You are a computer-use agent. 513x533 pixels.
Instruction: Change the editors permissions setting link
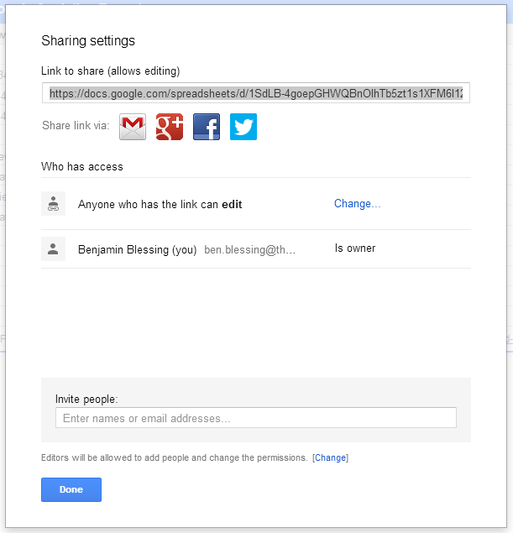pyautogui.click(x=331, y=458)
